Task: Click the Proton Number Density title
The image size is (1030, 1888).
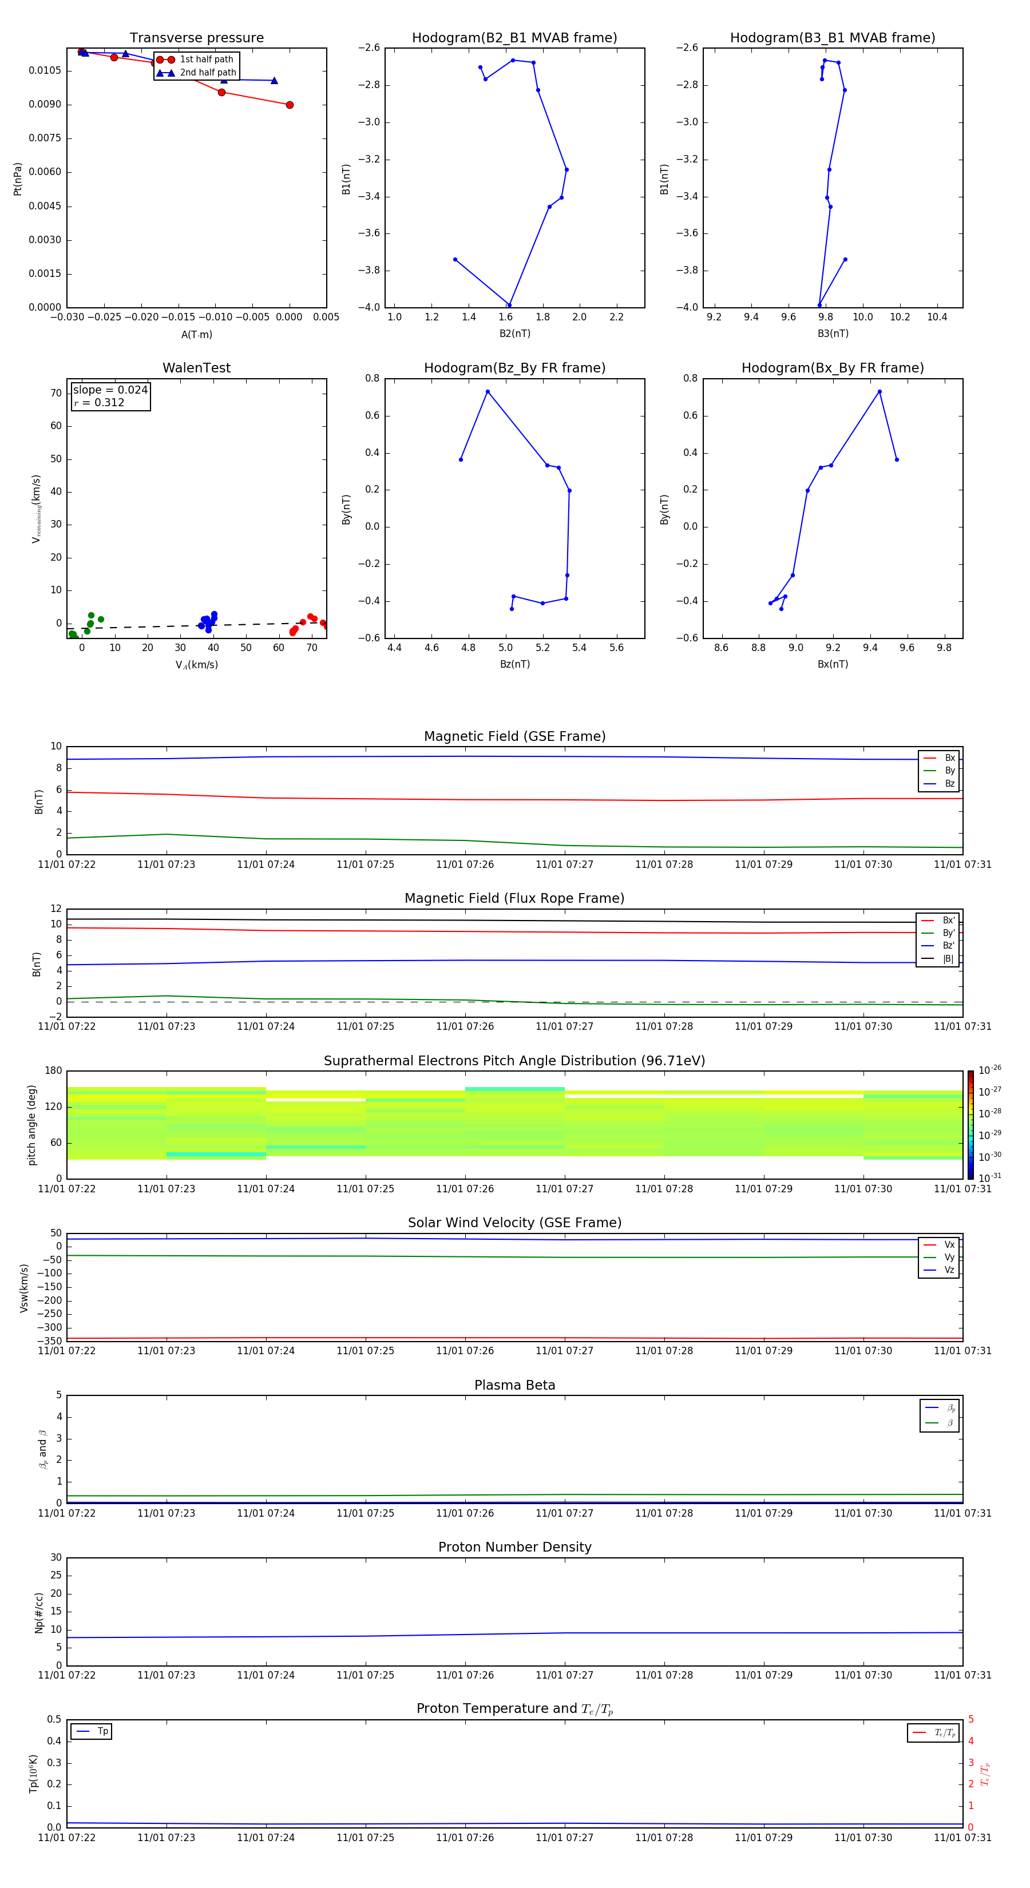Action: point(514,1546)
